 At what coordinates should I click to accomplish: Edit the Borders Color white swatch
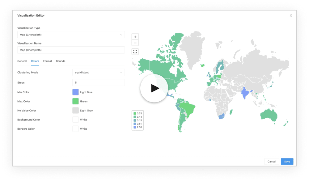75,129
